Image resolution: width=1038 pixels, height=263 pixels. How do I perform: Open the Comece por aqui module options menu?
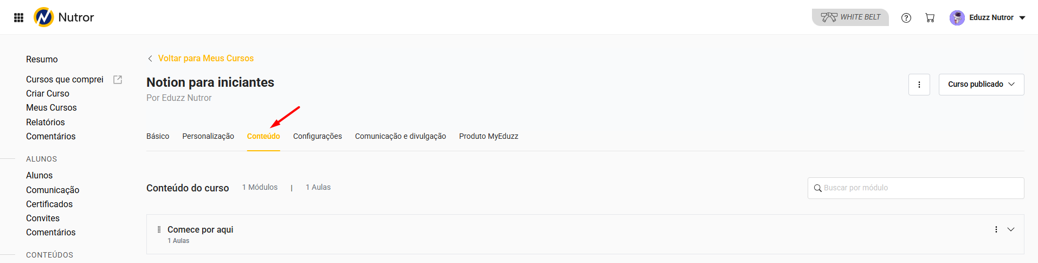pos(996,229)
